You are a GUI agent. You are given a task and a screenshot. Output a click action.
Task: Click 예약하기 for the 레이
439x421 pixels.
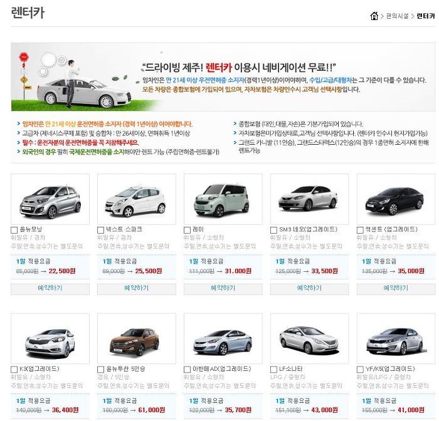[x=223, y=288]
